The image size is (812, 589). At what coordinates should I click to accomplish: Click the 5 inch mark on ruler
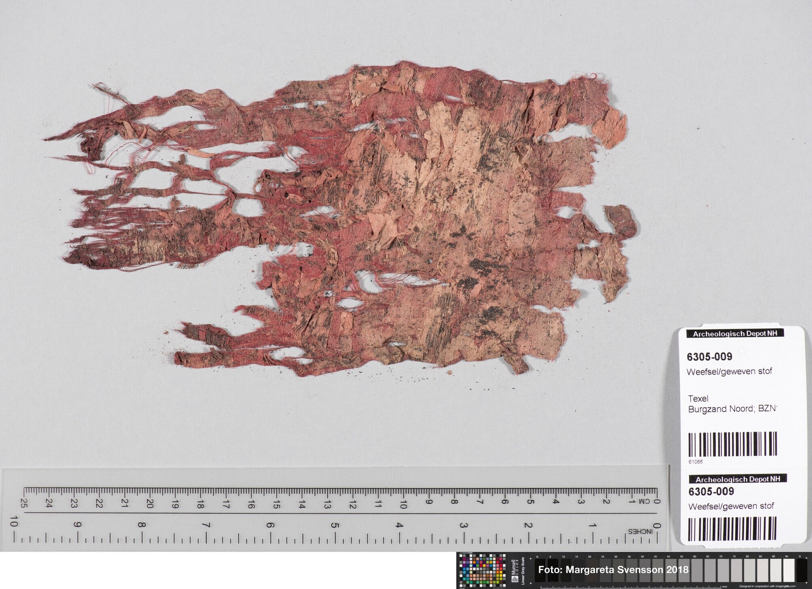(x=335, y=525)
